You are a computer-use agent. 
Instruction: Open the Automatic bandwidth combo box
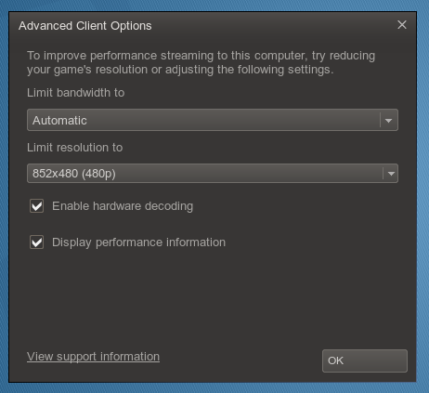tap(213, 120)
